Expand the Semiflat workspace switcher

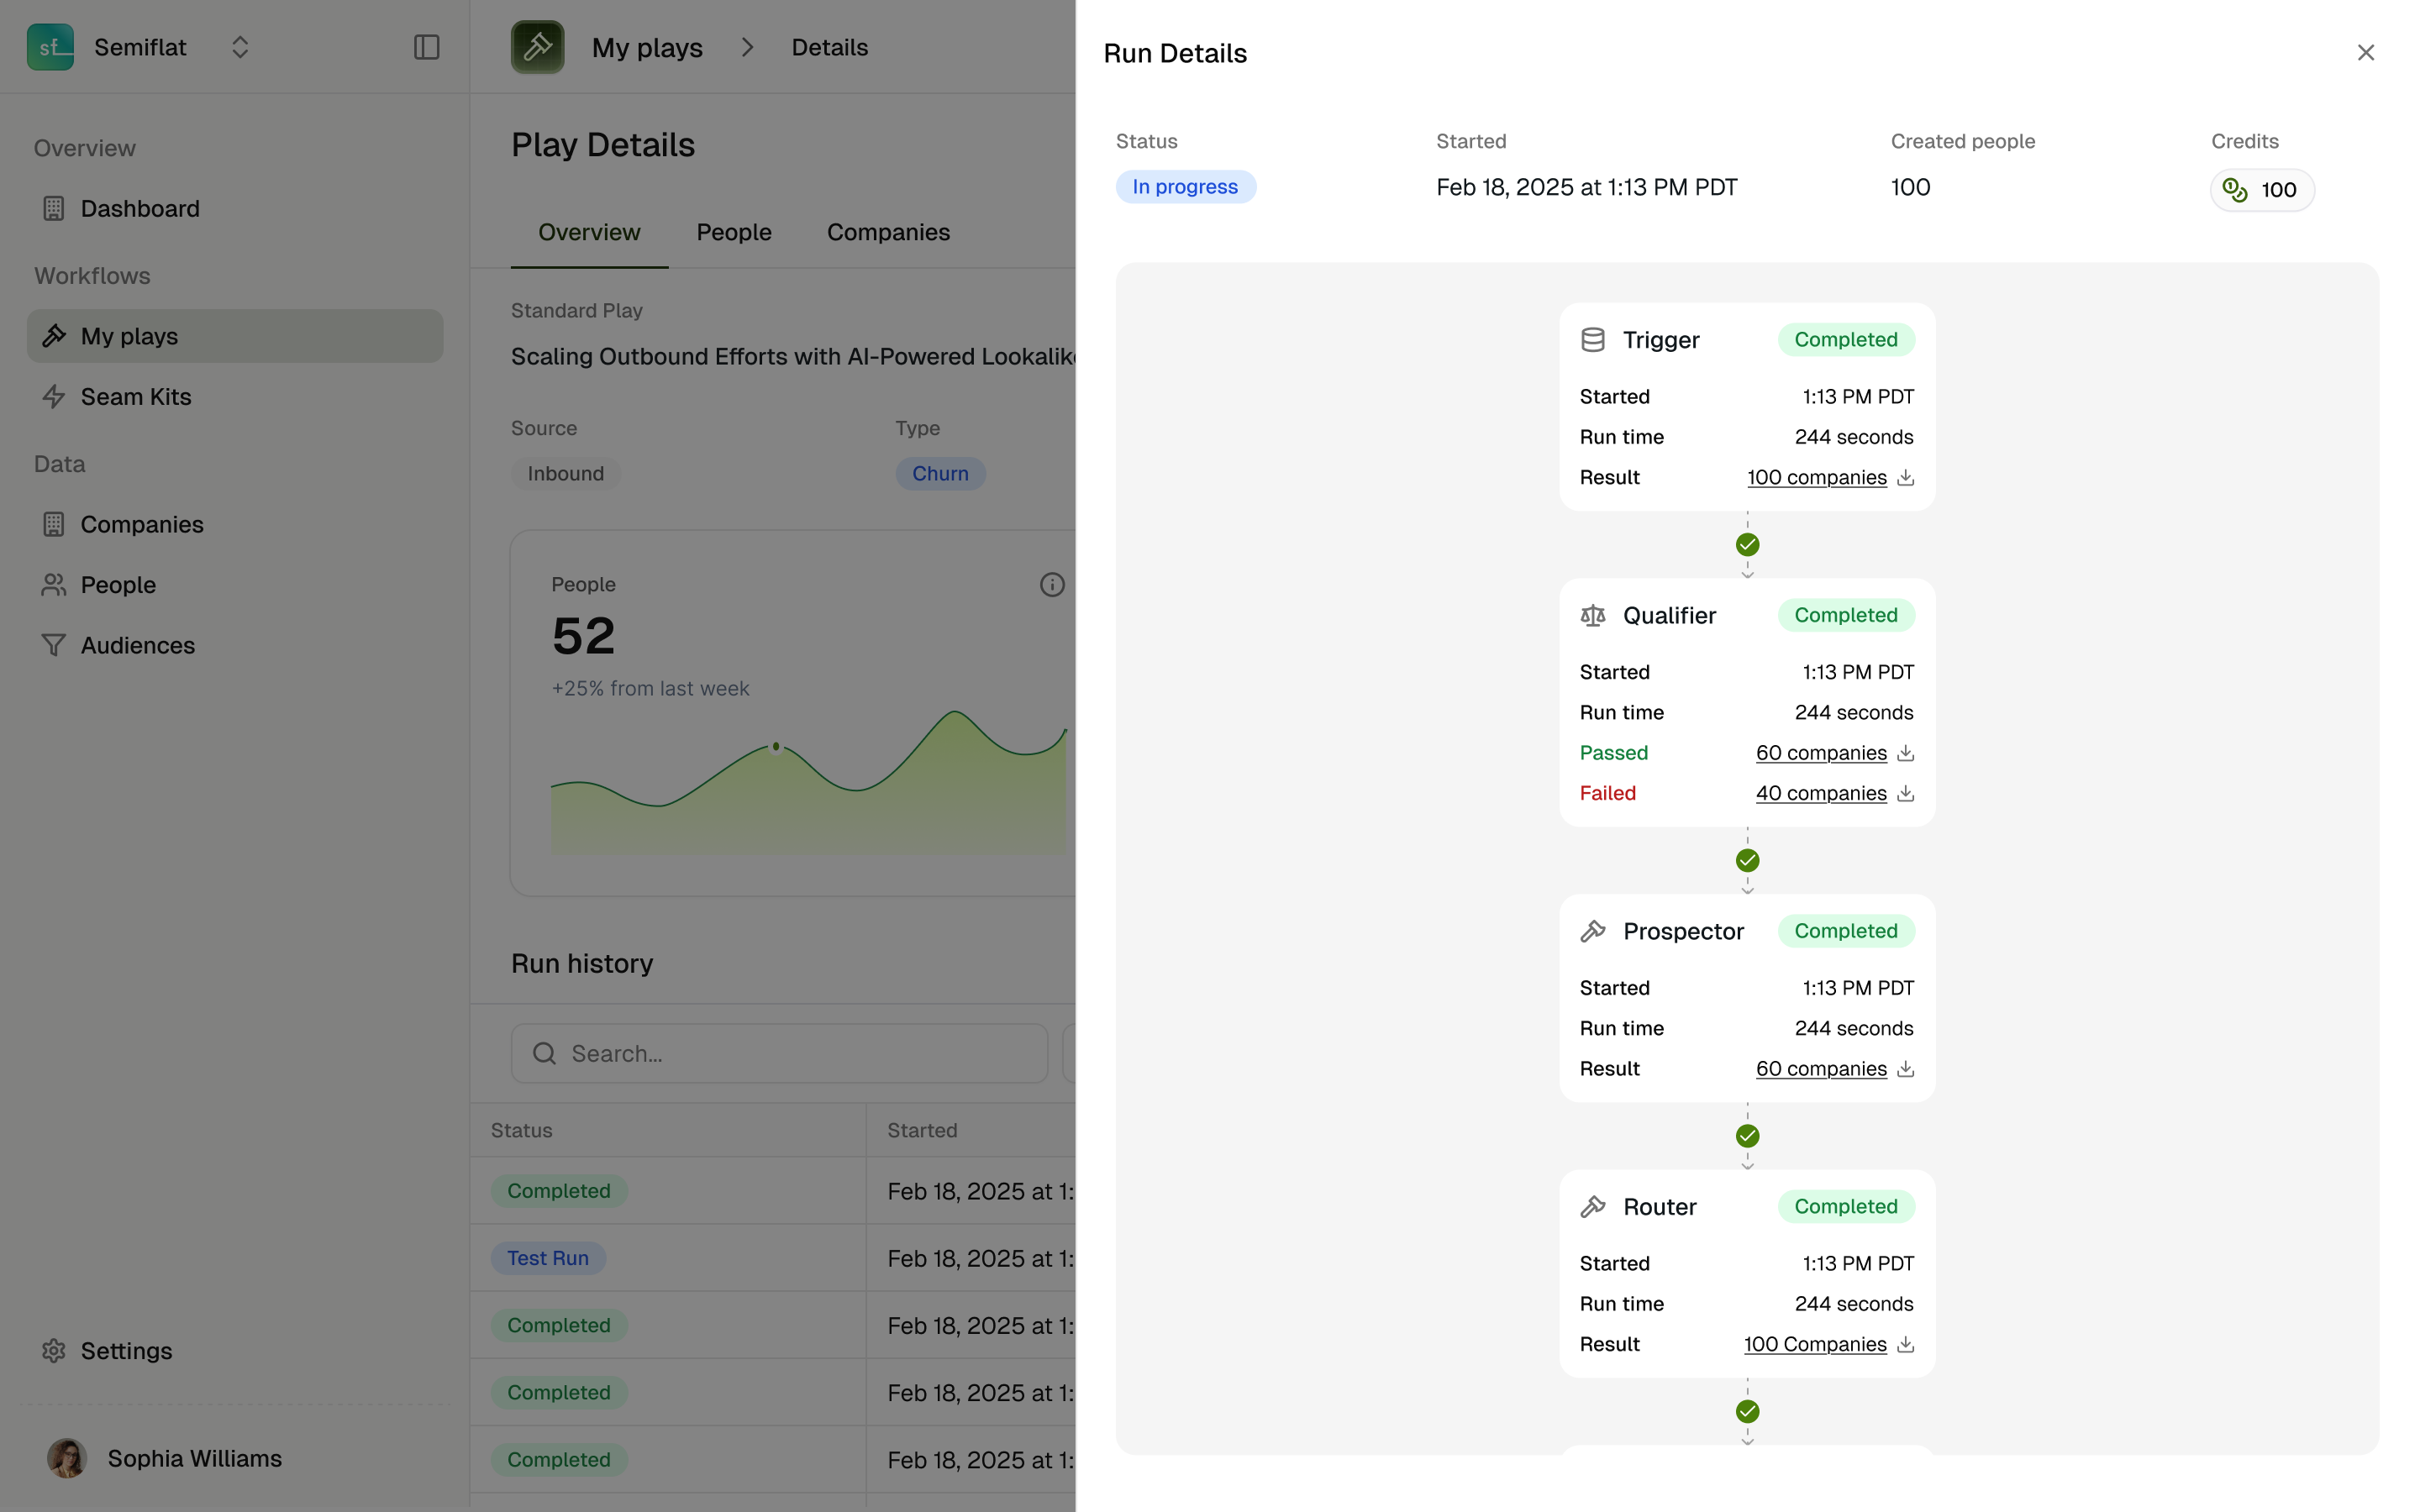[239, 47]
